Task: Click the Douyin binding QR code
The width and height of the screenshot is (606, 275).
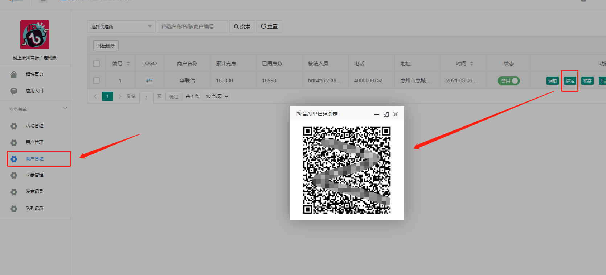Action: pos(347,170)
